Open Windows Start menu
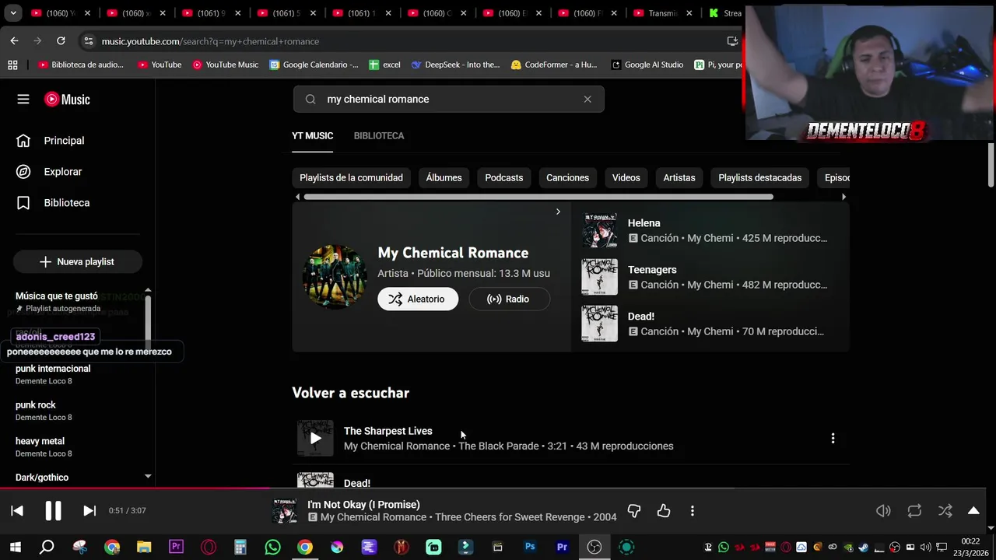The image size is (996, 560). click(16, 548)
